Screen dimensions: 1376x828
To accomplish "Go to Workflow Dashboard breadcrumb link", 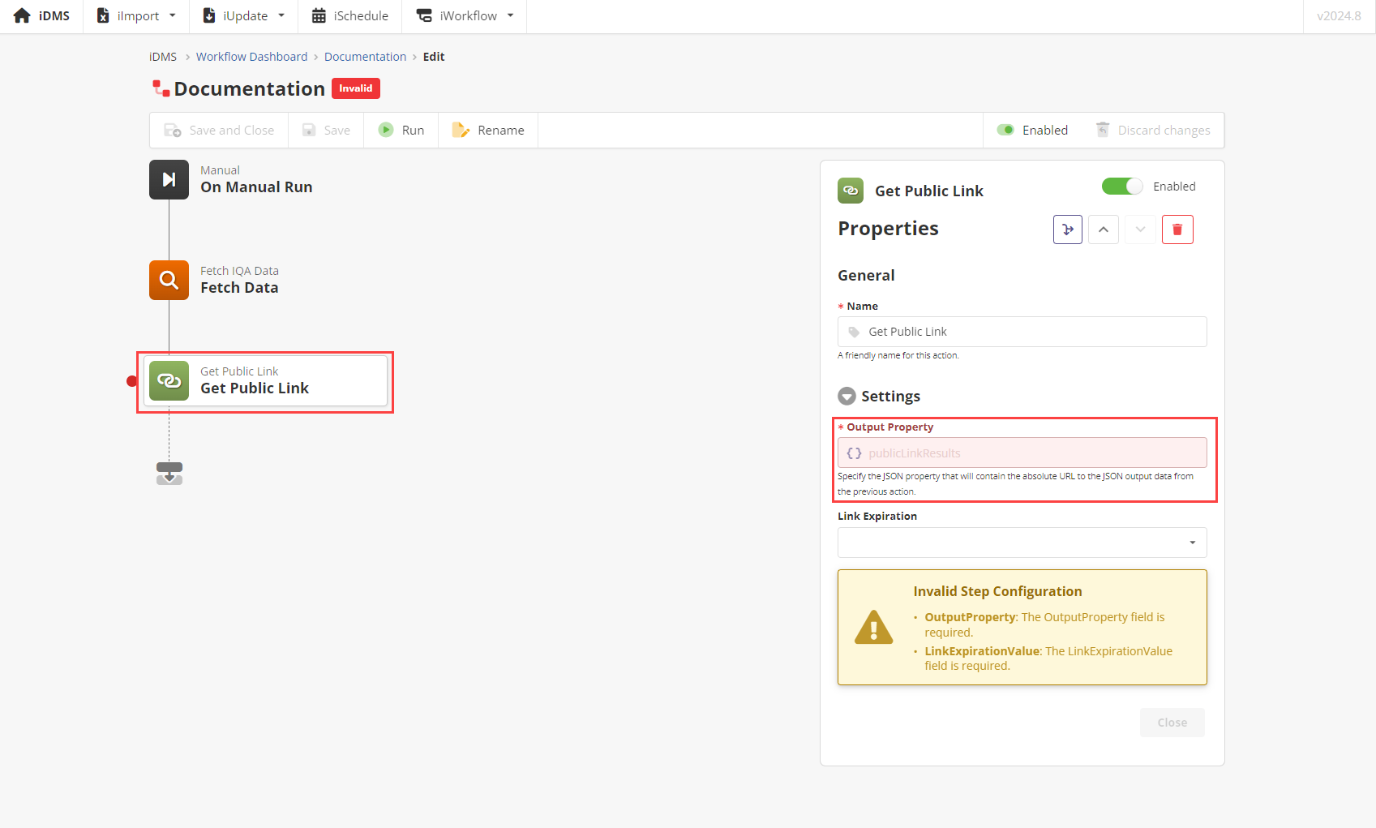I will (251, 57).
